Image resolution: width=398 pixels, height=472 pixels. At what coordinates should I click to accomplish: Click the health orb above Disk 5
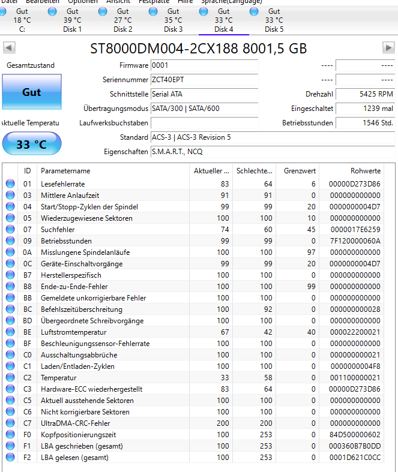point(254,11)
